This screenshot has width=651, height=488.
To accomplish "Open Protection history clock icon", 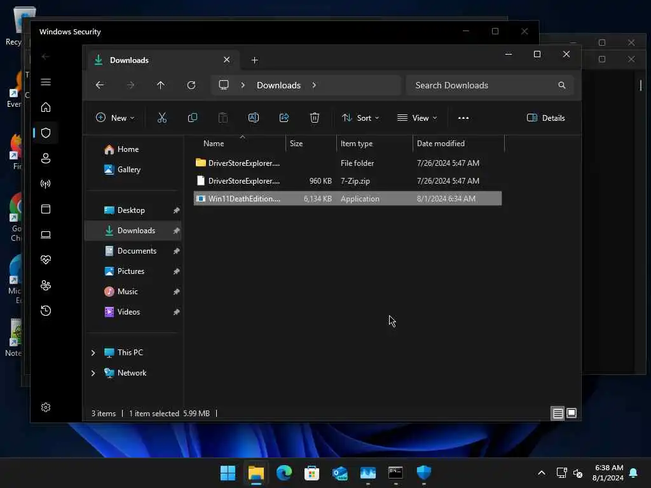I will 46,311.
